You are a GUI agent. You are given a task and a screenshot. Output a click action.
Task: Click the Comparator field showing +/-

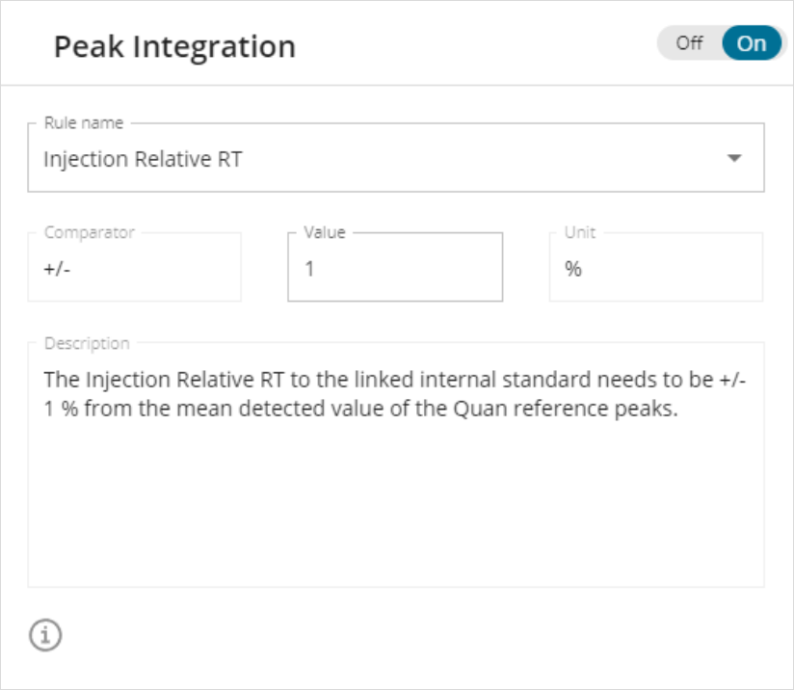click(x=134, y=270)
